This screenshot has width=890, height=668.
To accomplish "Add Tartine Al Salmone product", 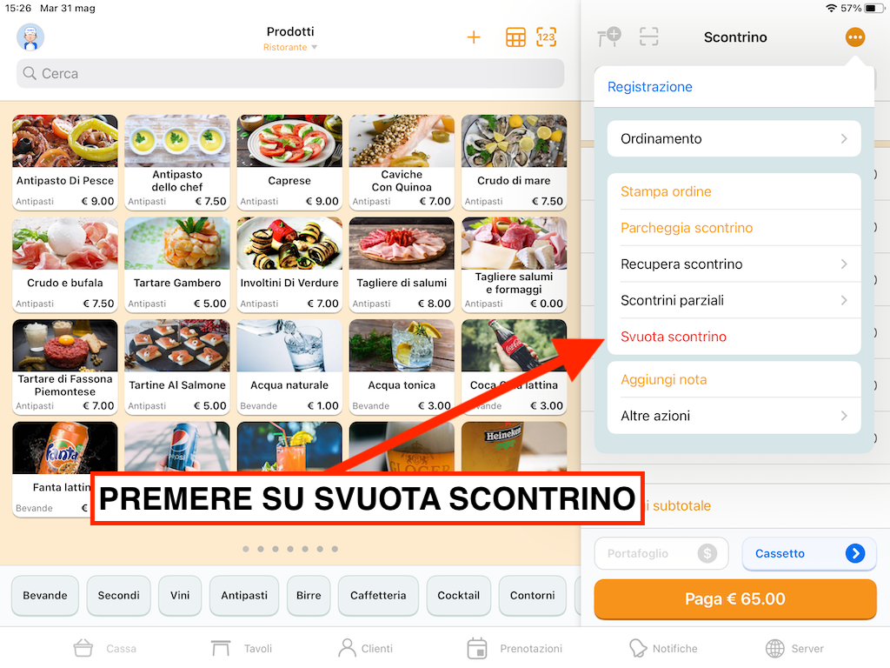I will (x=177, y=367).
